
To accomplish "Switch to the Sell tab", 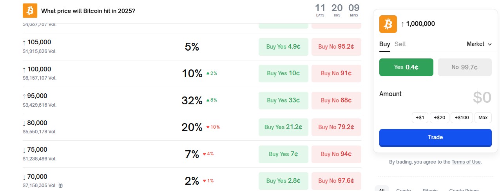I will [400, 44].
